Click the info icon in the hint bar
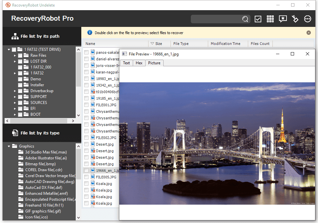 [89, 33]
